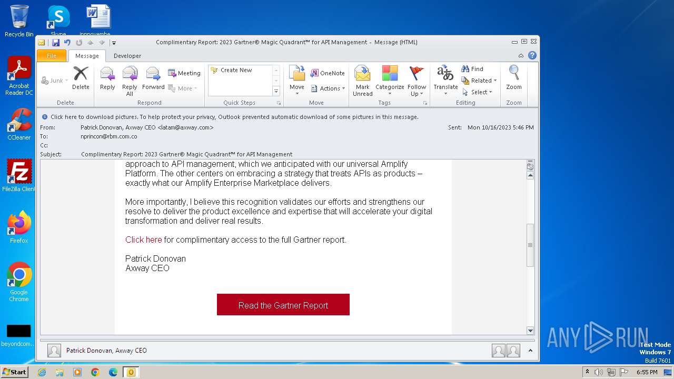The height and width of the screenshot is (379, 674).
Task: Open Acrobat Reader DC desktop icon
Action: [x=19, y=76]
